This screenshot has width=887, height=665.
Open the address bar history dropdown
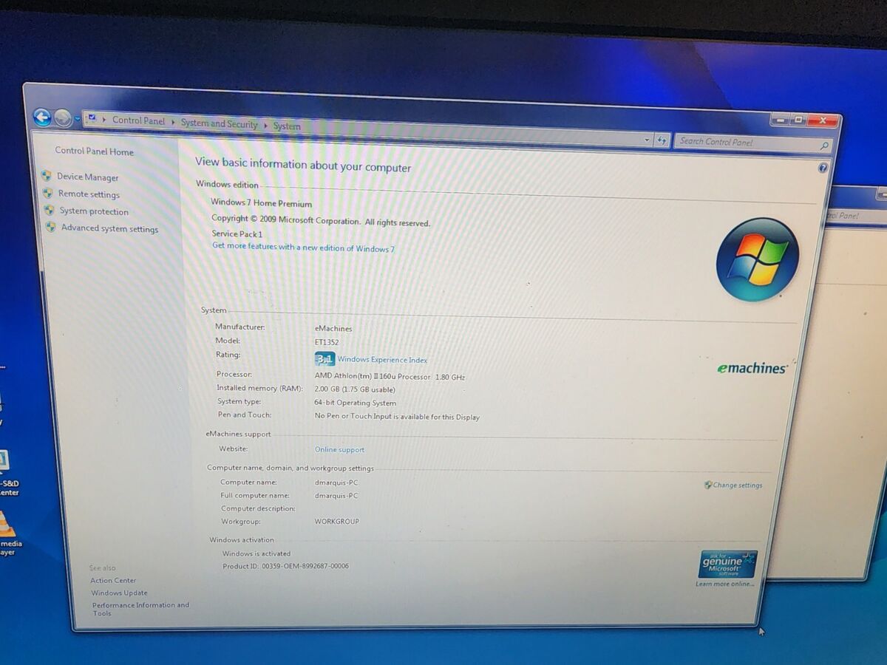(647, 140)
